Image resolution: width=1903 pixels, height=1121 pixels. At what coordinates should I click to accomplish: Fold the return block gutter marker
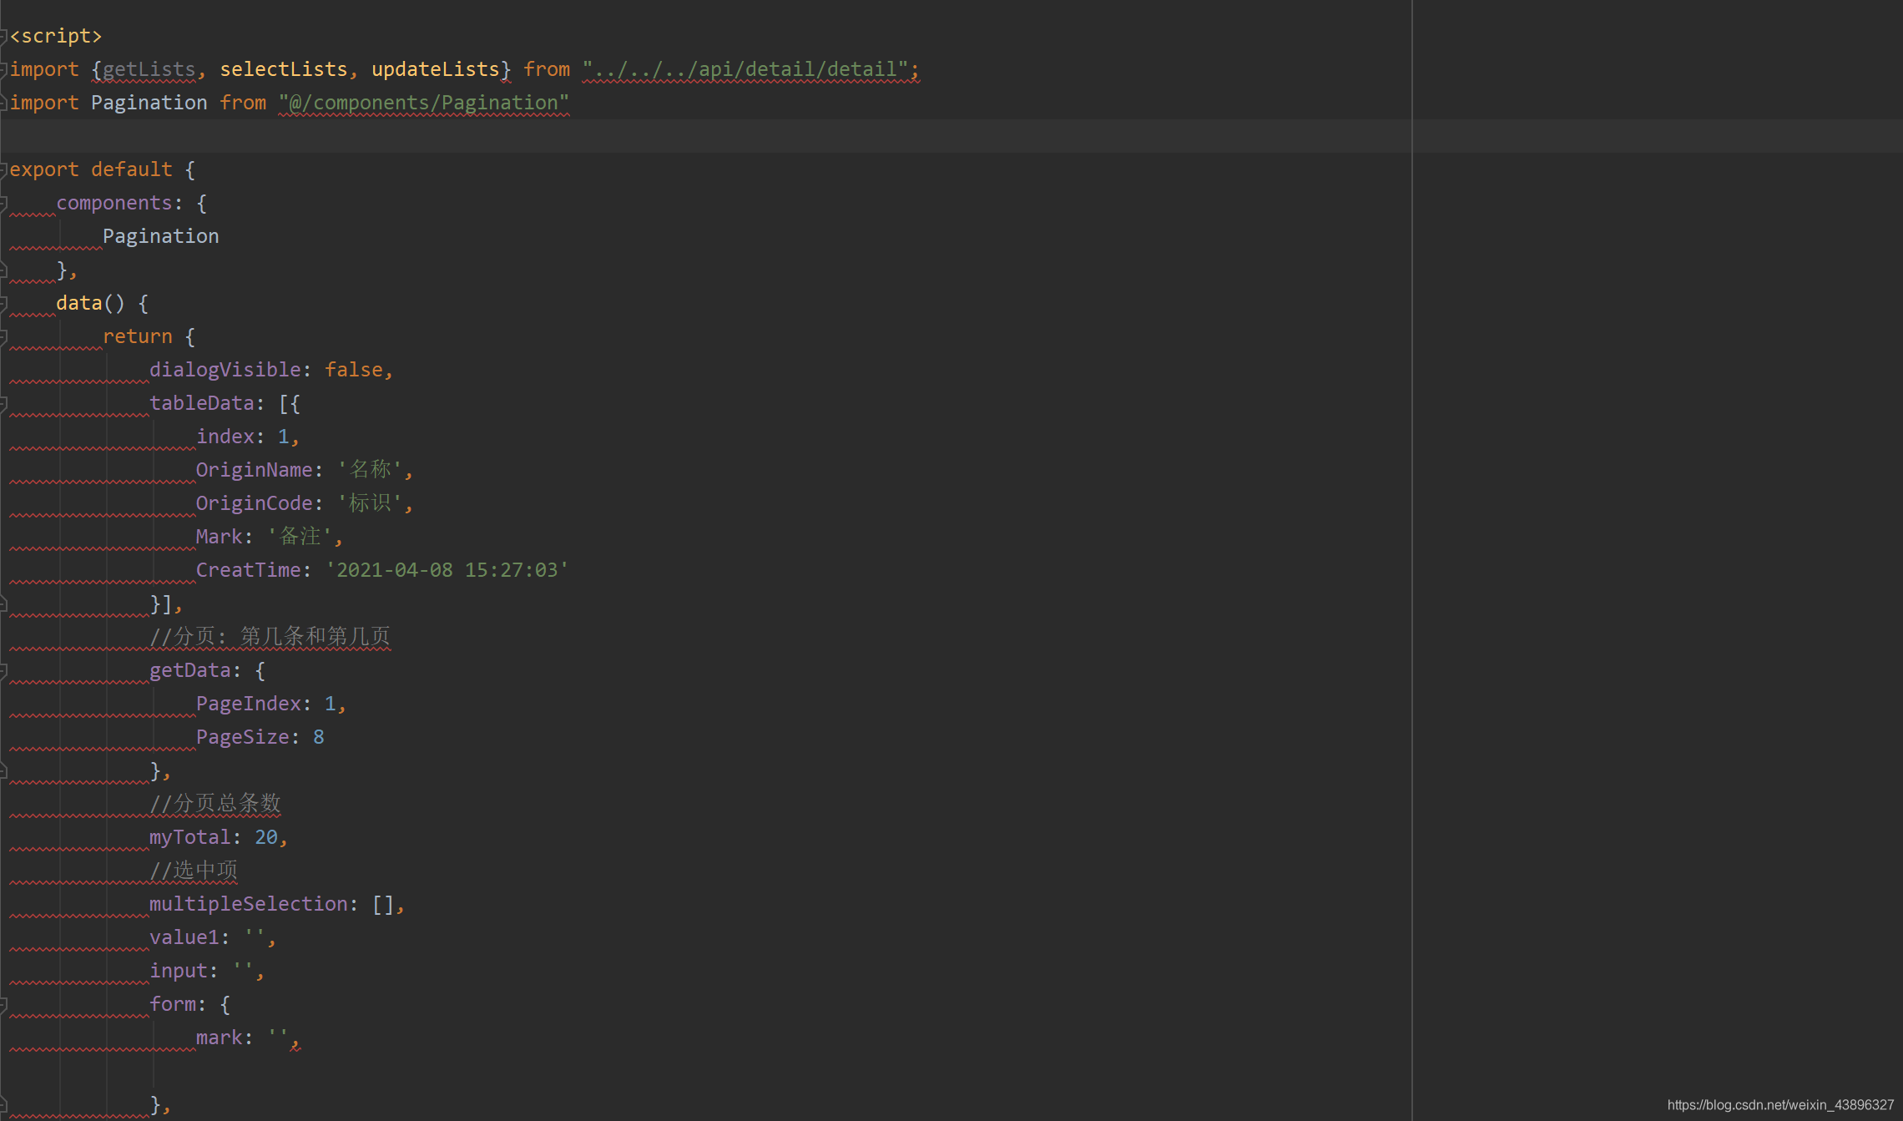[x=3, y=336]
